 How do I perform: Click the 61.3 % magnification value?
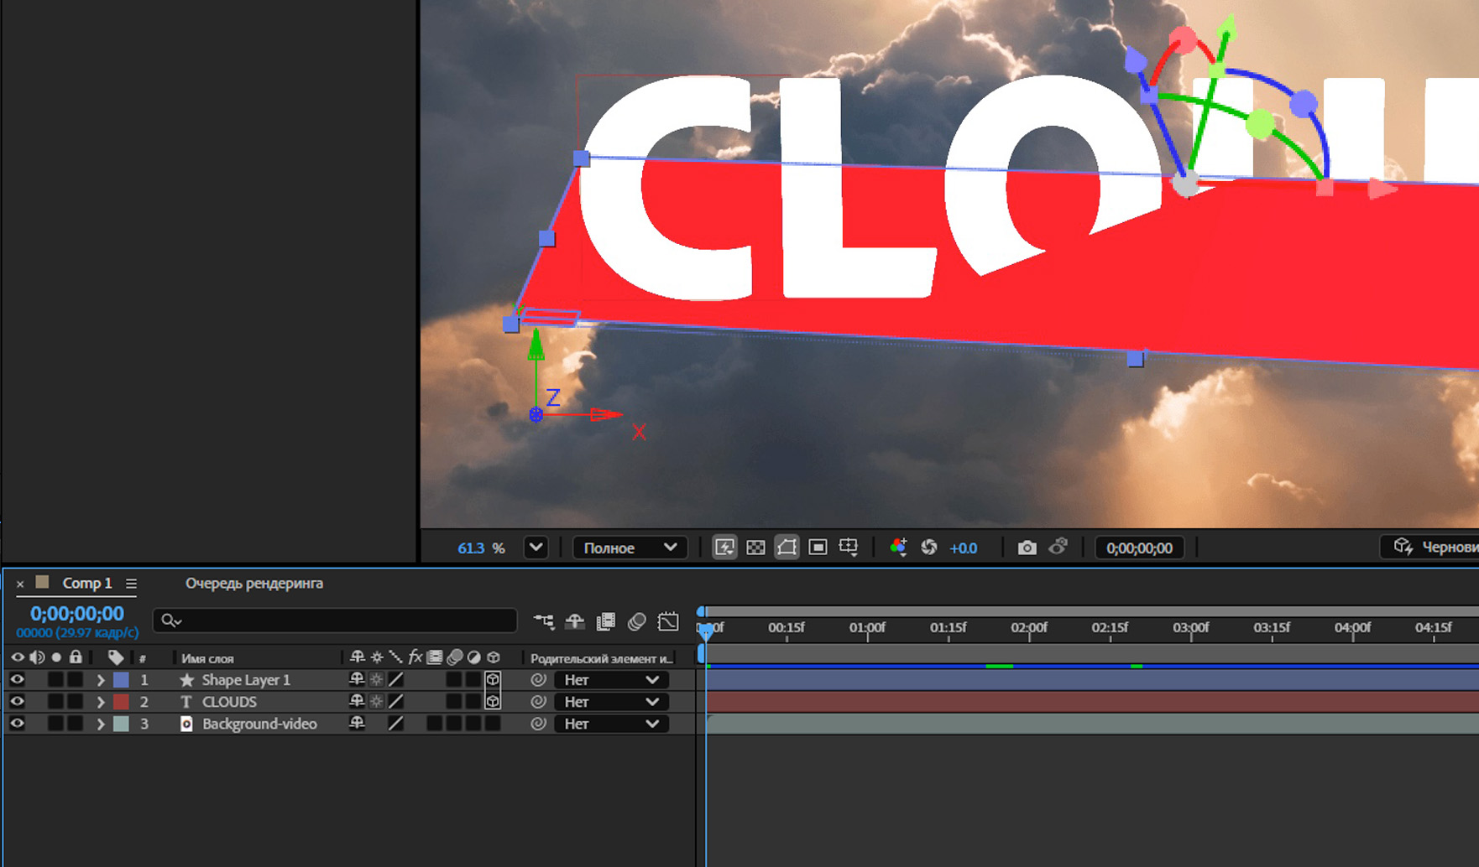tap(481, 548)
